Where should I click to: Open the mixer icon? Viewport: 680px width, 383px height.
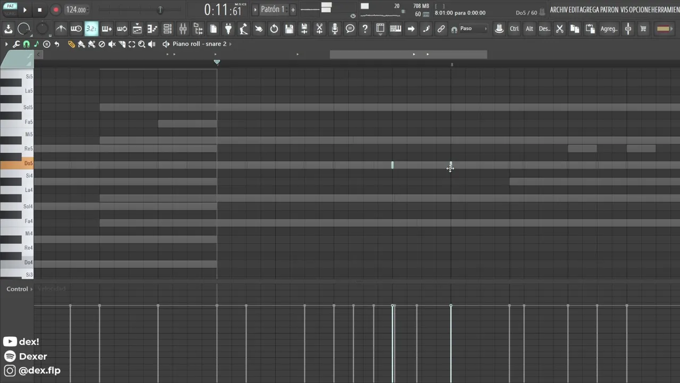point(183,29)
